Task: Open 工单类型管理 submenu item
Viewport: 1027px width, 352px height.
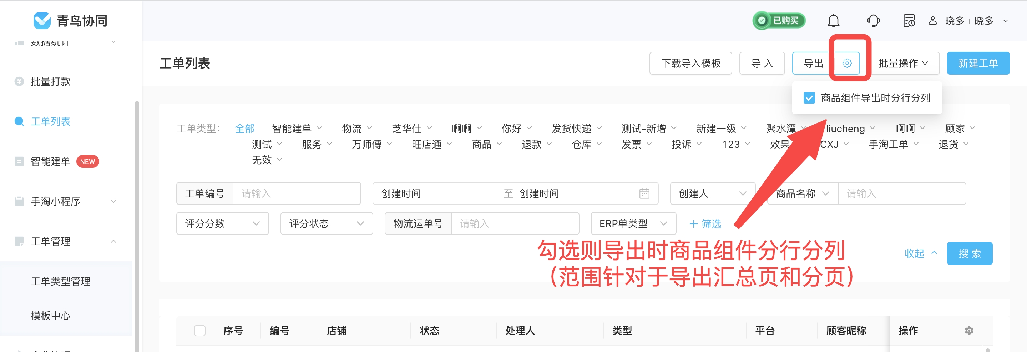Action: click(x=61, y=281)
